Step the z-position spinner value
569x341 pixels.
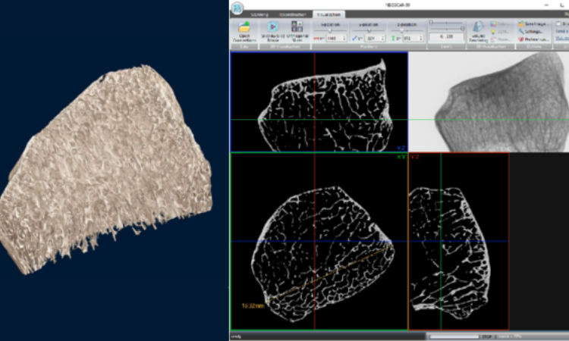420,38
